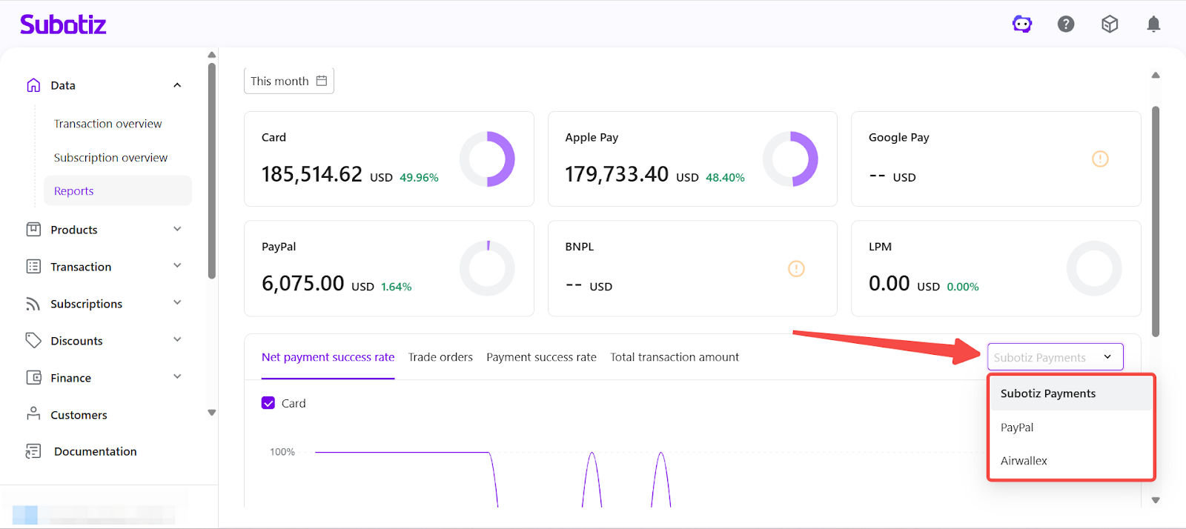Open the chatbot assistant icon
Viewport: 1186px width, 529px height.
pyautogui.click(x=1022, y=24)
